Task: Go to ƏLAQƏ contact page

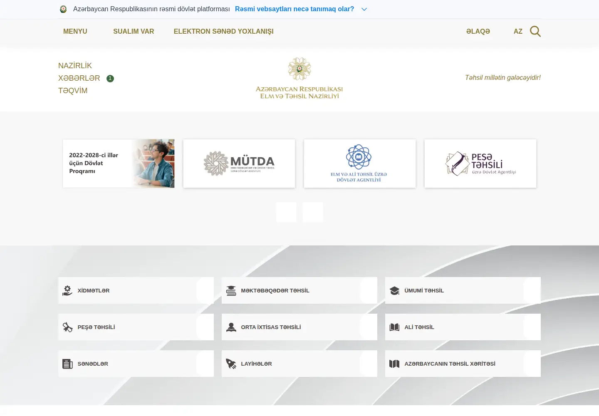Action: 478,31
